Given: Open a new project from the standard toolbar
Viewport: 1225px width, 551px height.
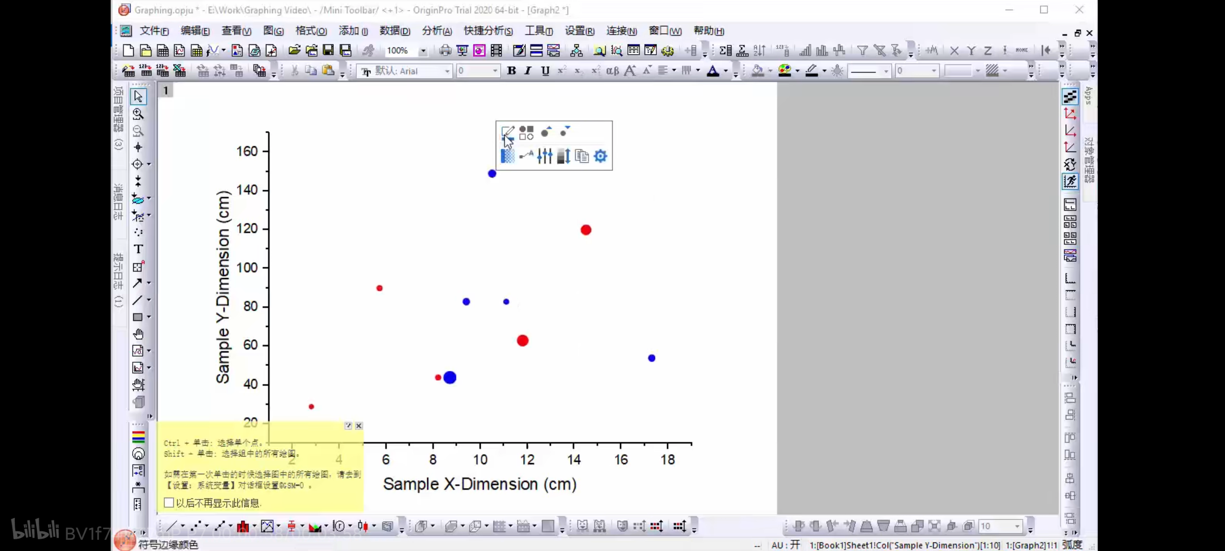Looking at the screenshot, I should (128, 50).
